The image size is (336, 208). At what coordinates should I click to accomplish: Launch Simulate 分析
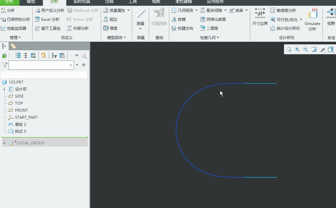point(312,19)
